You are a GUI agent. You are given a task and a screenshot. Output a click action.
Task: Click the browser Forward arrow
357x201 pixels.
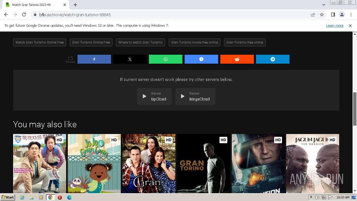pos(15,15)
